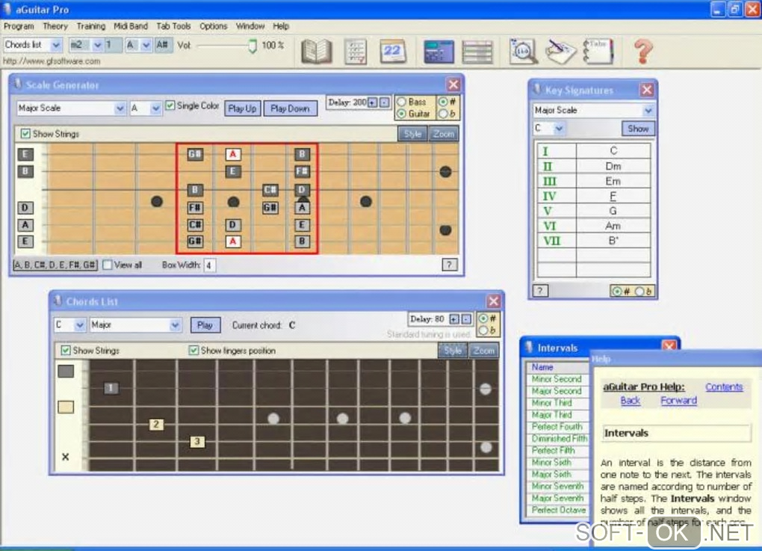Expand Major Scale dropdown in Scale Generator
The width and height of the screenshot is (762, 551).
click(120, 108)
